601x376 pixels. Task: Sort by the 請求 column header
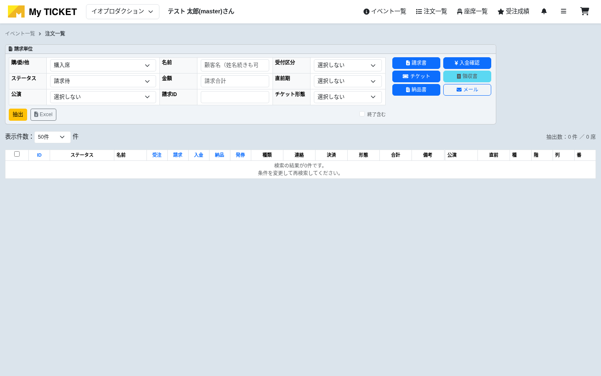point(178,155)
